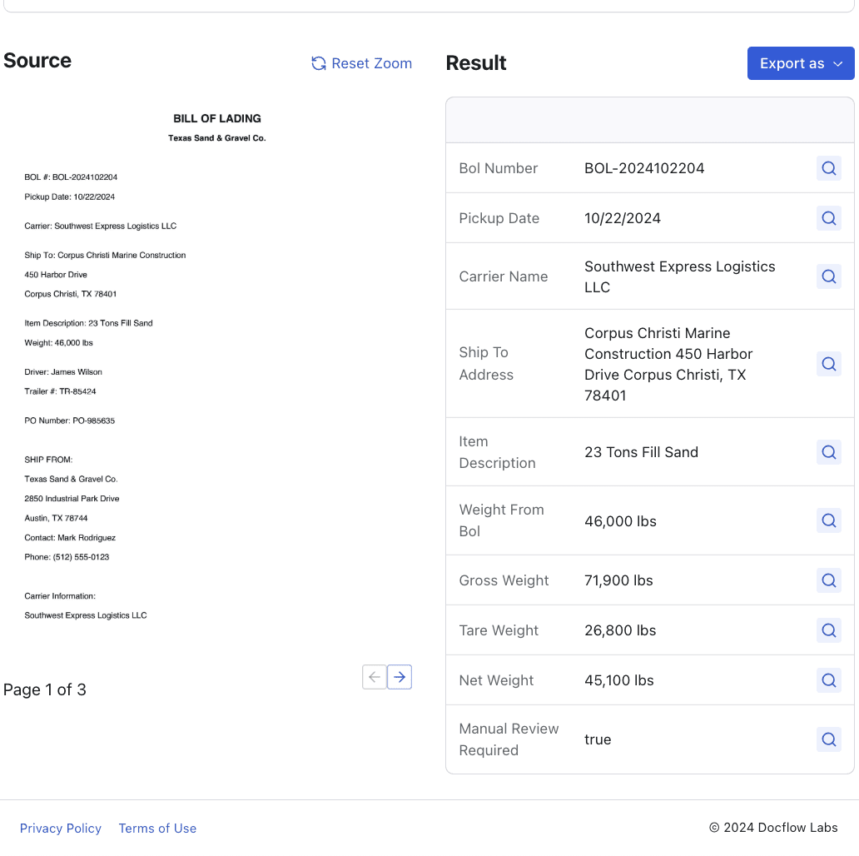This screenshot has height=856, width=859.
Task: Switch focus to the Result panel header
Action: pos(475,62)
